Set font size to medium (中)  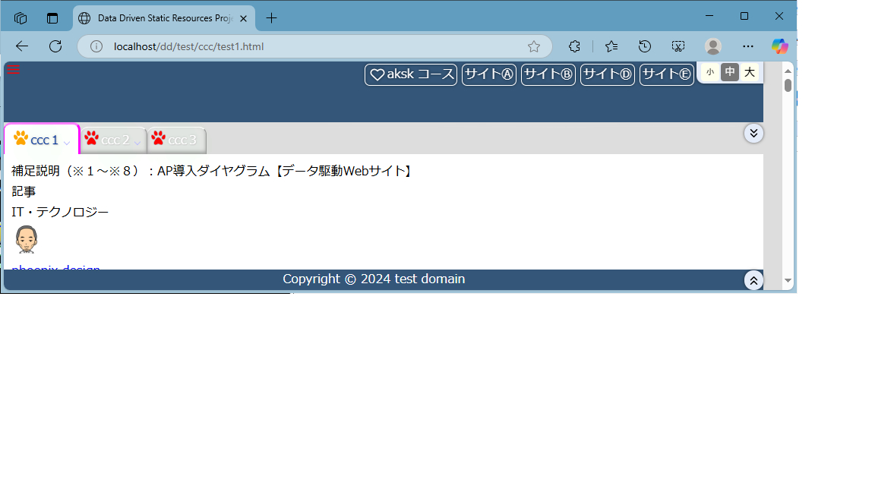coord(730,72)
